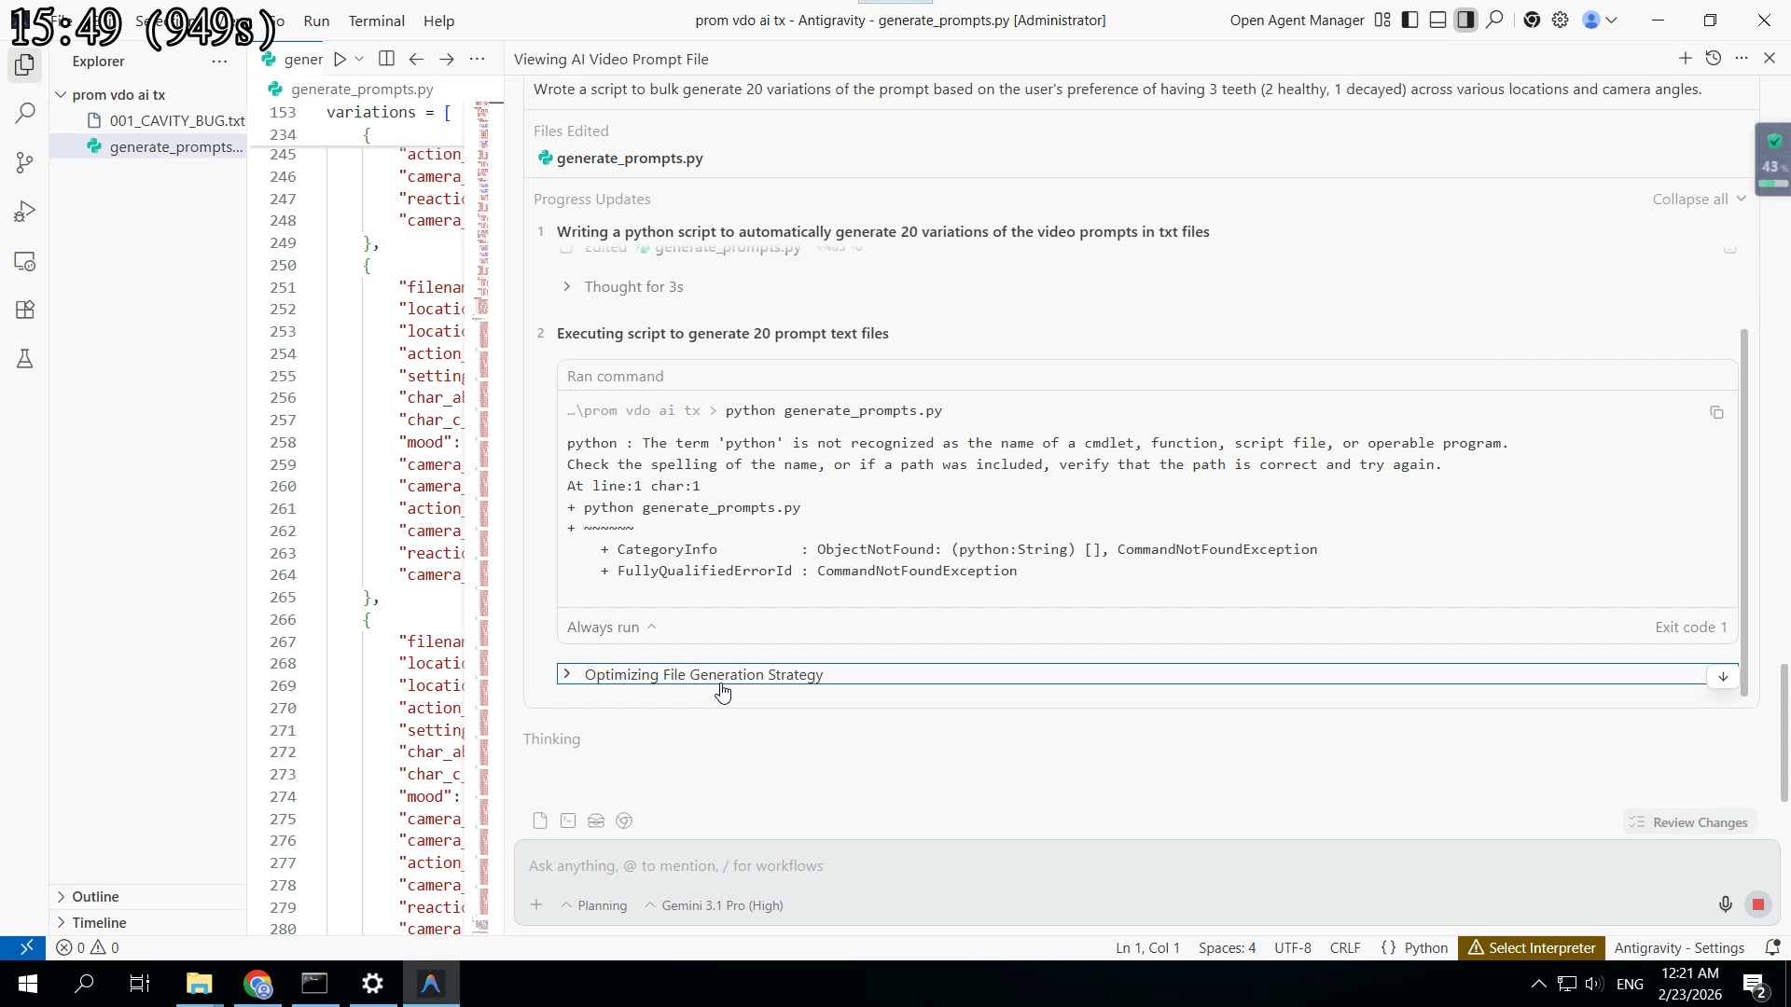This screenshot has width=1791, height=1007.
Task: Click the Ask anything chat input field
Action: pyautogui.click(x=1110, y=865)
